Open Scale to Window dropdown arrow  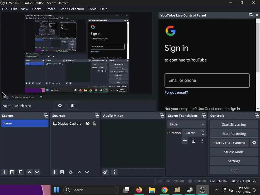coord(41,97)
